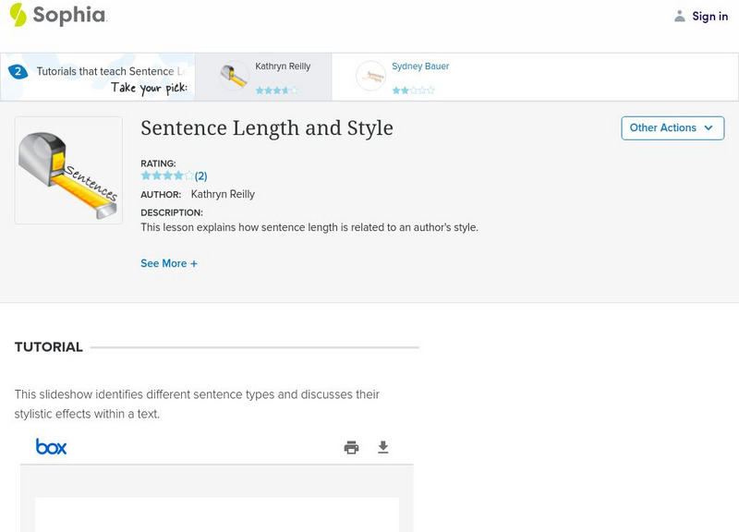Click the print icon in Box viewer
Image resolution: width=739 pixels, height=532 pixels.
tap(351, 448)
